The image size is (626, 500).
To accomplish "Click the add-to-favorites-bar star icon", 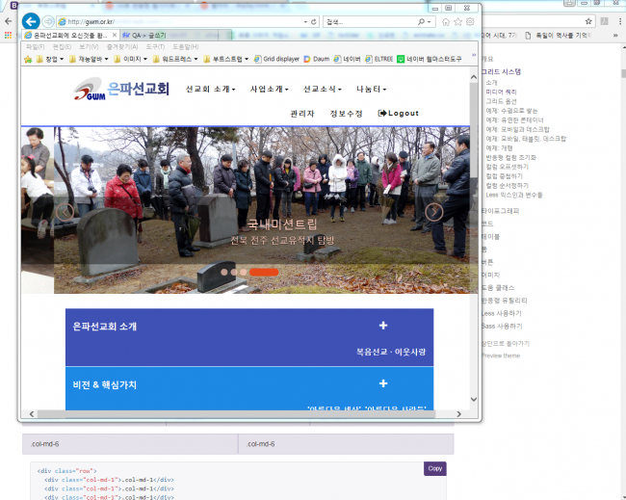I will [28, 59].
